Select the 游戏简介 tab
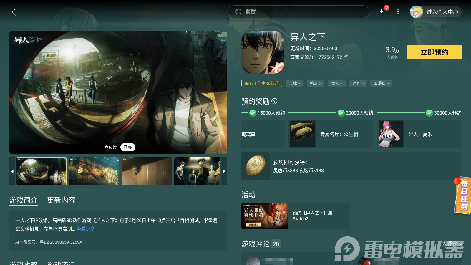The height and width of the screenshot is (265, 471). 24,200
